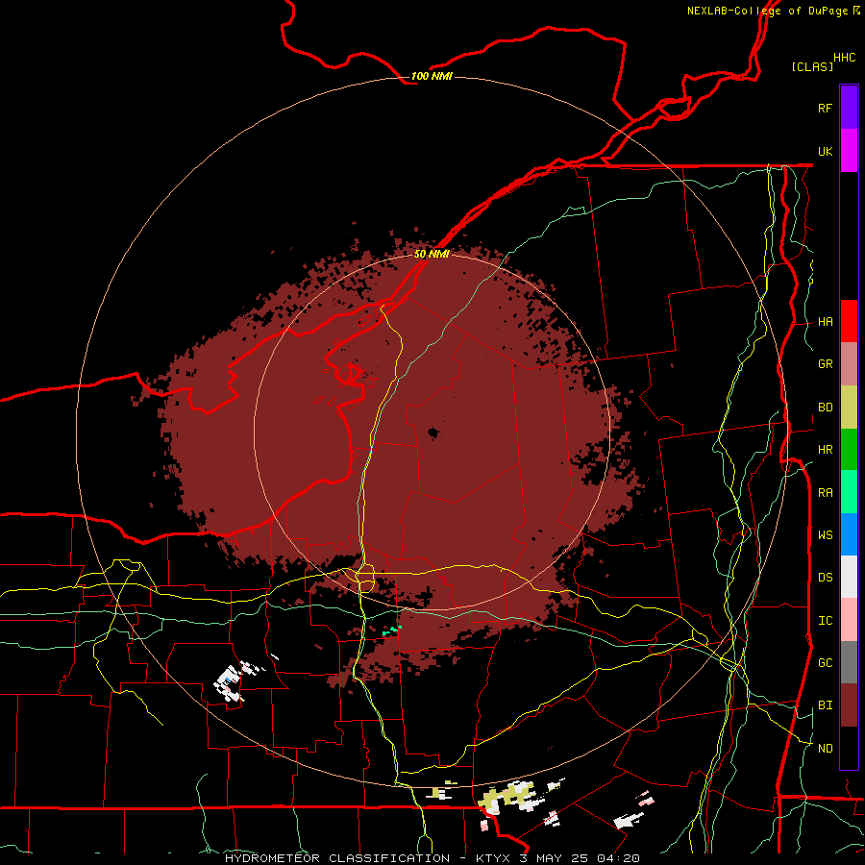The height and width of the screenshot is (865, 865).
Task: Click the ND legend label
Action: (x=825, y=749)
